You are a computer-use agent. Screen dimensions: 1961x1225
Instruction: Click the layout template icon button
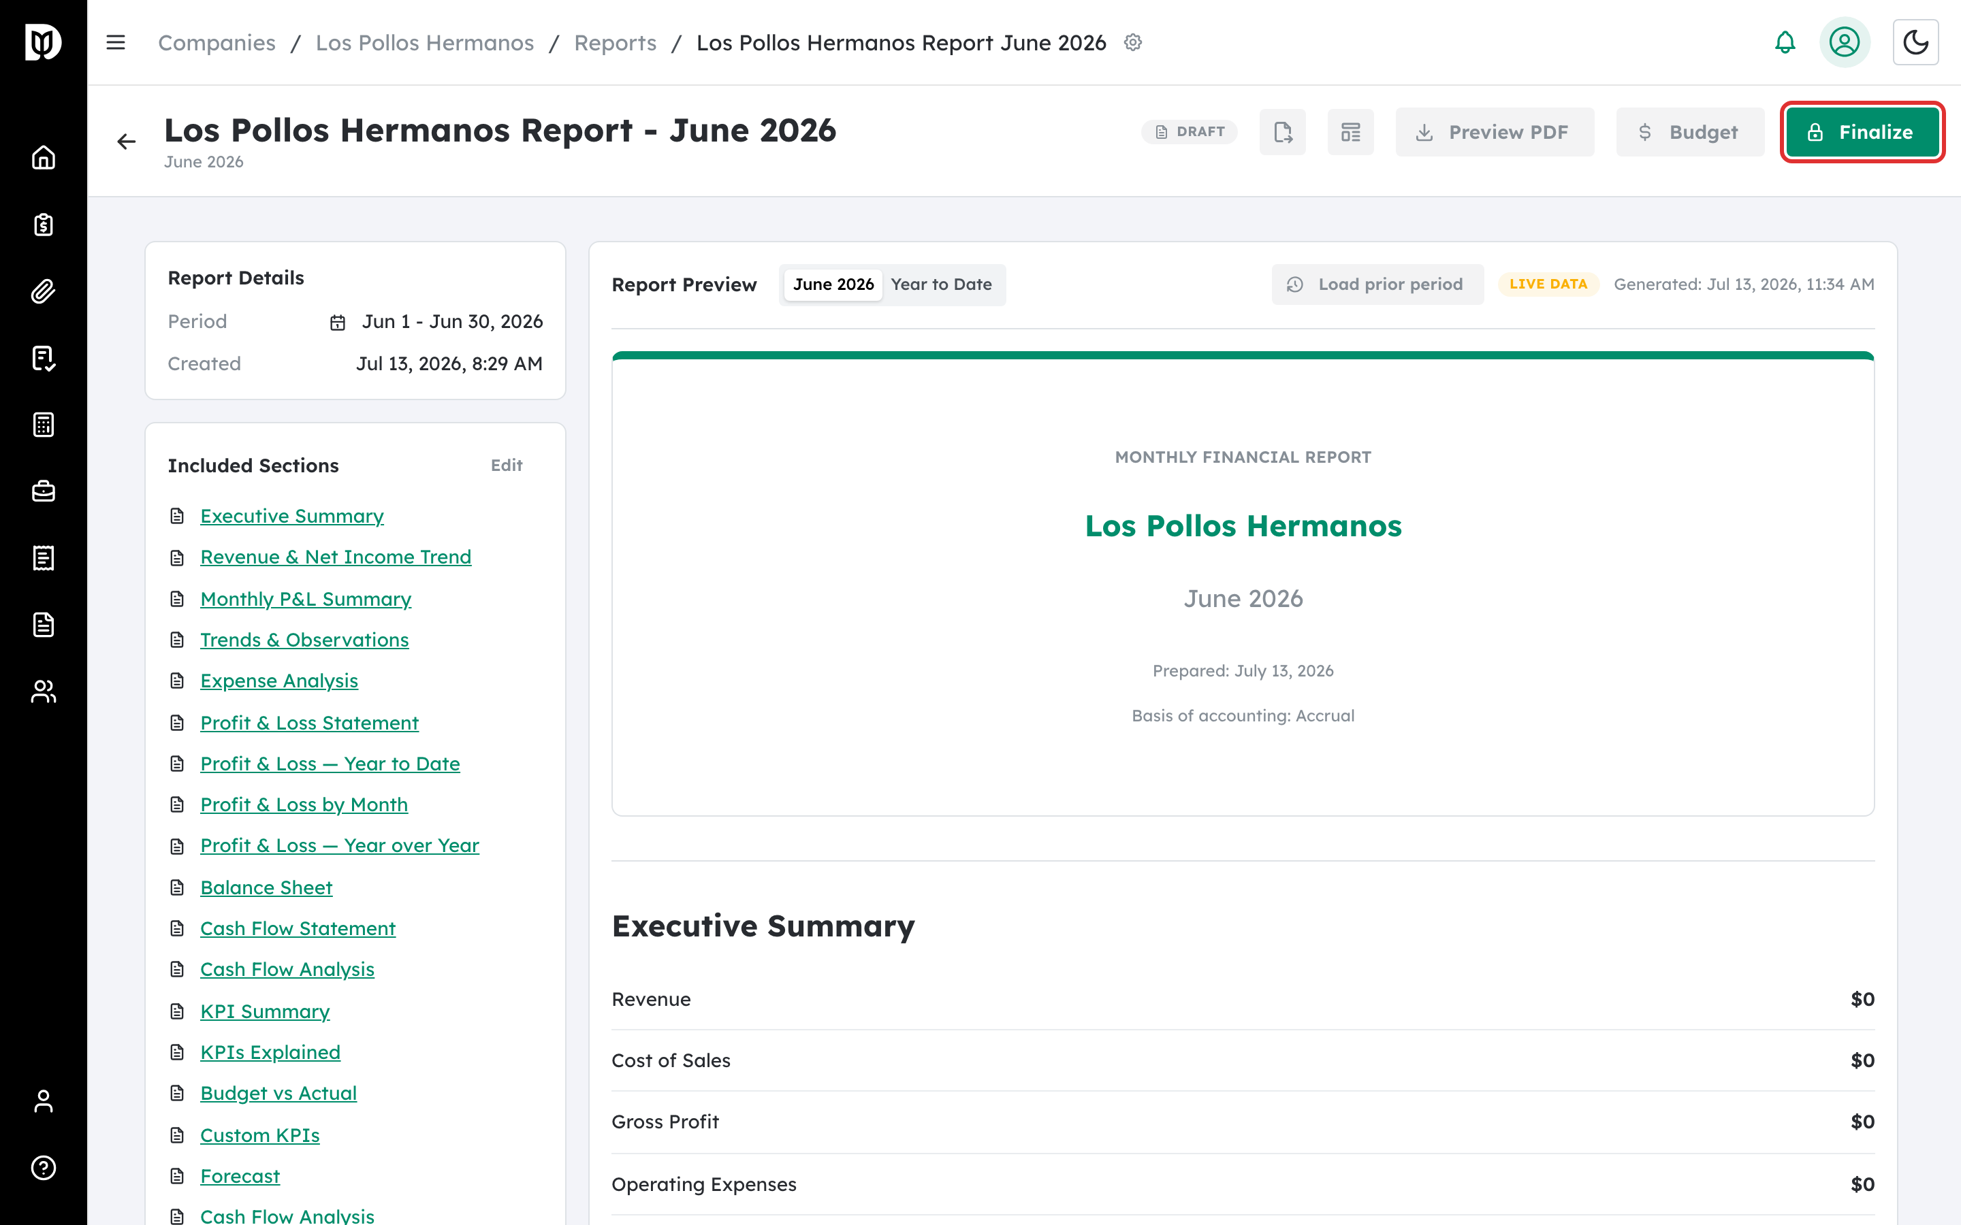tap(1351, 132)
